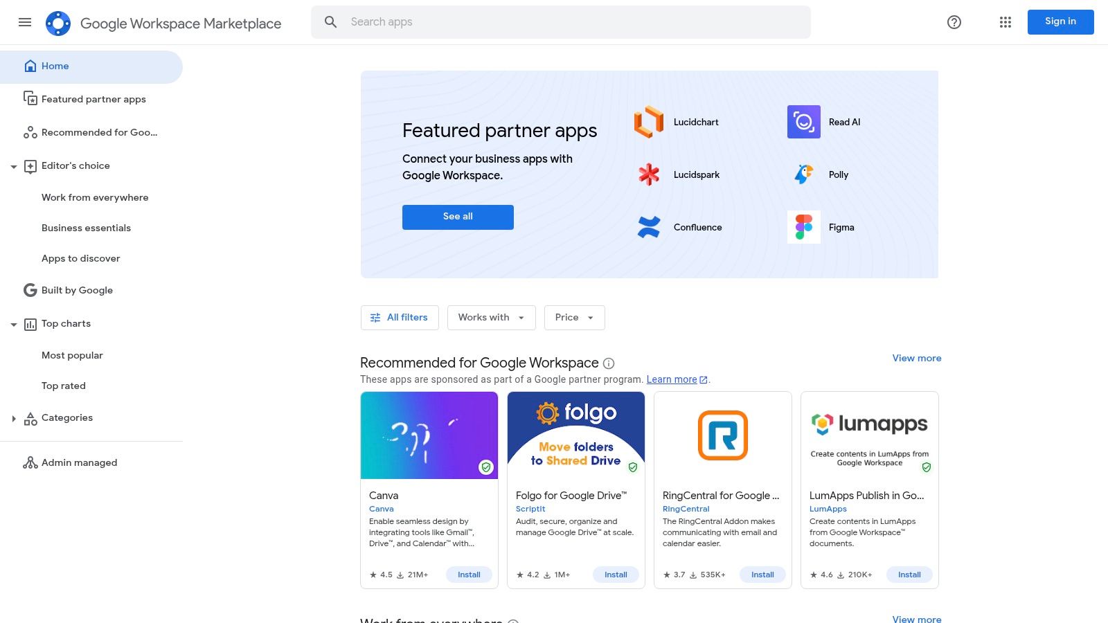Select the Lucidchart app icon
The width and height of the screenshot is (1108, 623).
648,122
